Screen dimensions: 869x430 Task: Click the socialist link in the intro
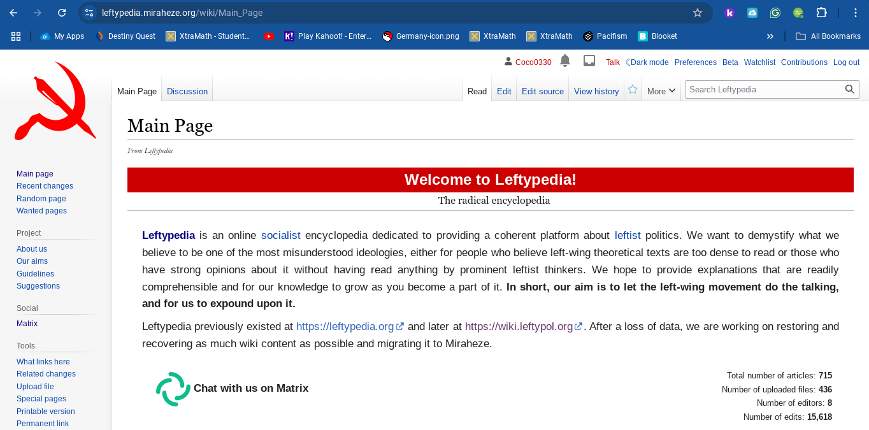tap(280, 235)
